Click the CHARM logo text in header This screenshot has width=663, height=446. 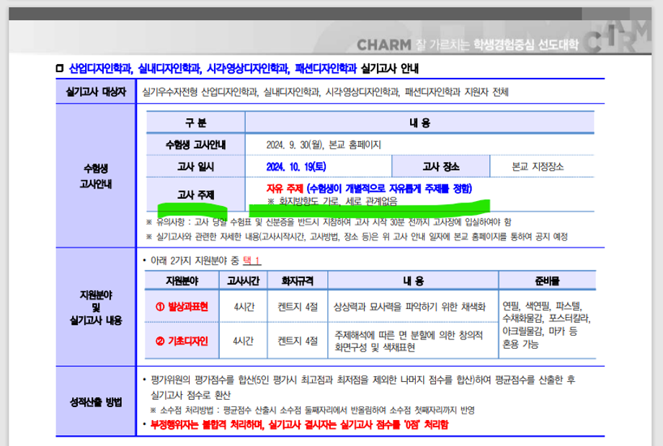coord(384,43)
